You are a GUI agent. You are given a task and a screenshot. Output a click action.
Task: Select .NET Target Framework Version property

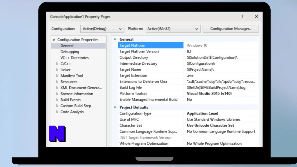tap(145, 137)
